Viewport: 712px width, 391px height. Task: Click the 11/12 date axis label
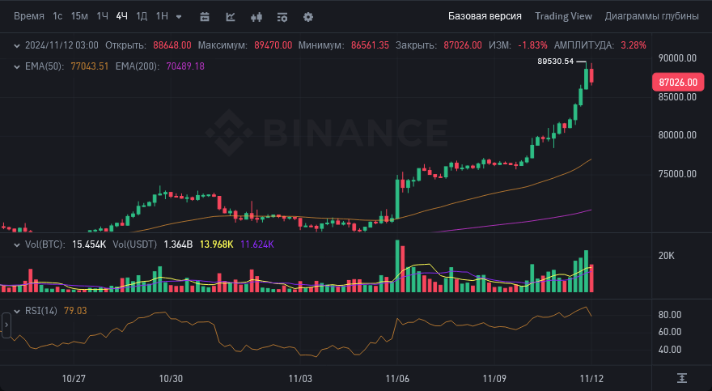(x=591, y=379)
